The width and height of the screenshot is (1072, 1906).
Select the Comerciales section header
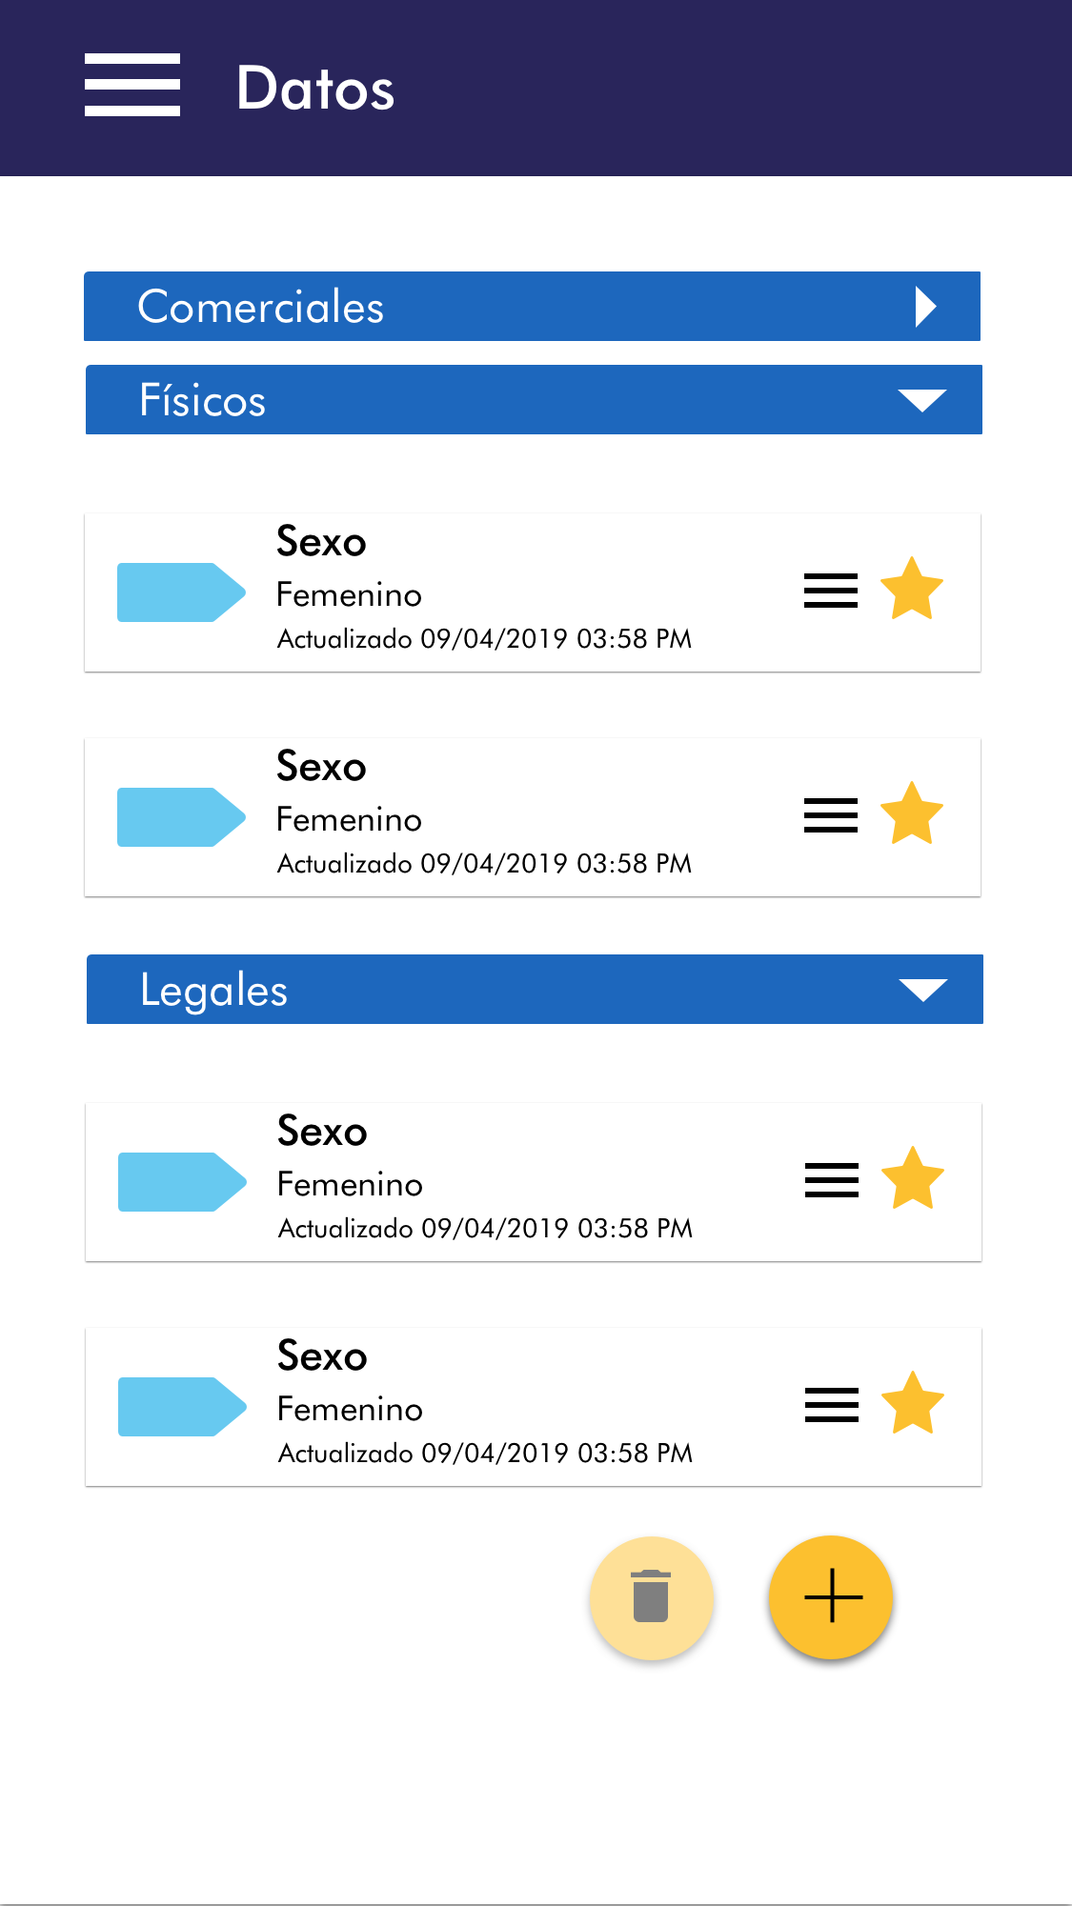tap(476, 307)
